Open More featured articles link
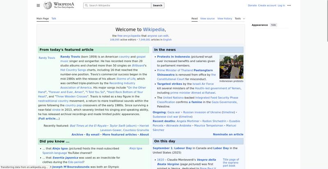 119,135
